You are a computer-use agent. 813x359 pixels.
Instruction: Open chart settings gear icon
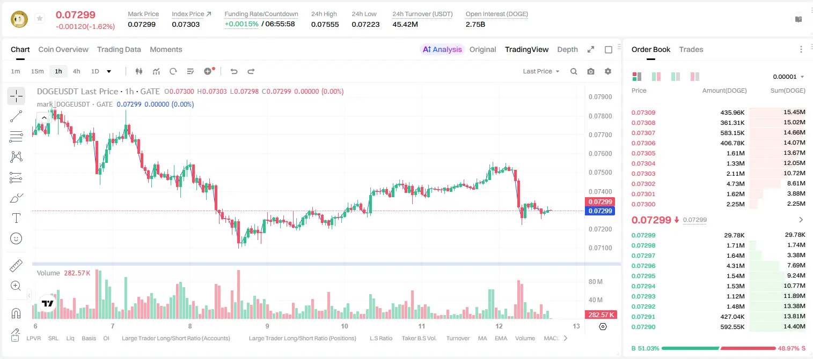608,71
